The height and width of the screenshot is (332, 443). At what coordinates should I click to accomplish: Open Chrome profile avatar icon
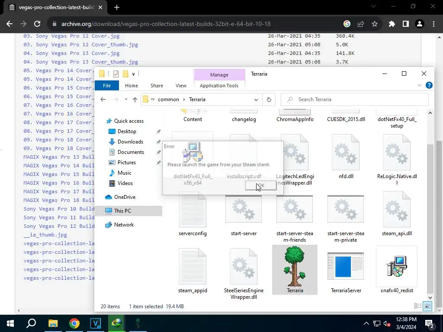click(x=420, y=24)
